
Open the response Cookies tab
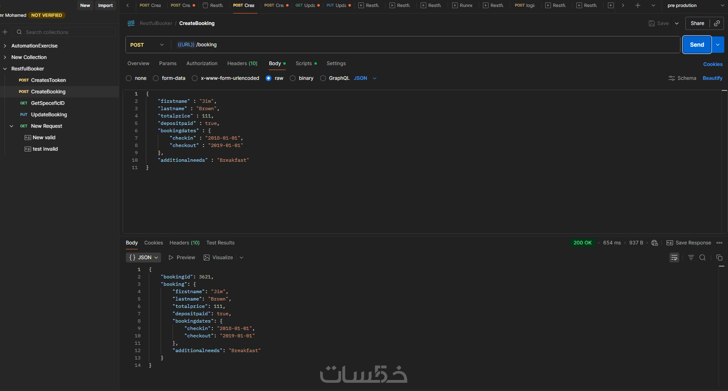154,243
